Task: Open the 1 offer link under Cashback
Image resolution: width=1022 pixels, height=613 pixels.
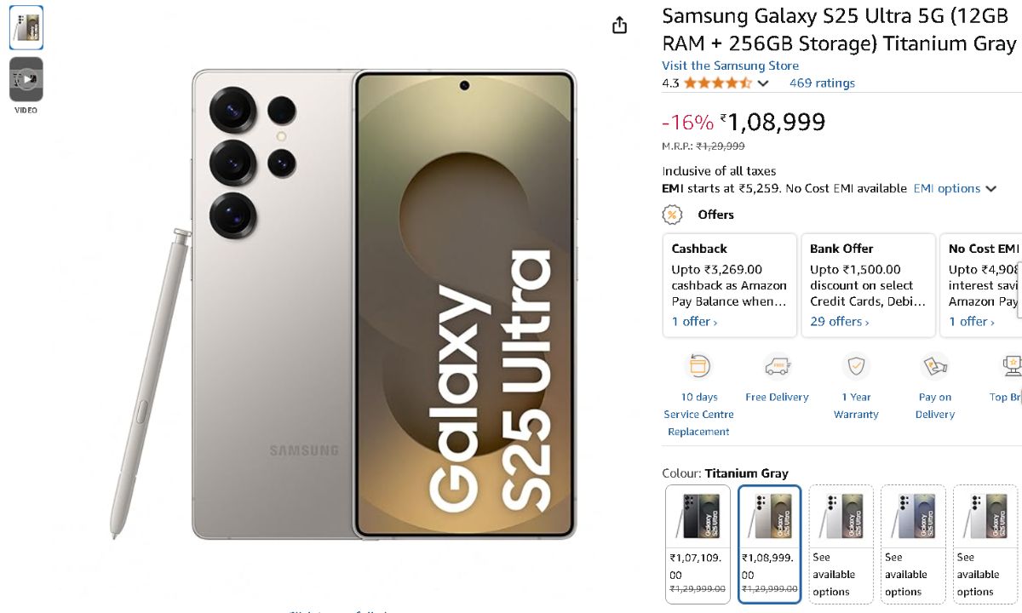Action: pos(694,322)
